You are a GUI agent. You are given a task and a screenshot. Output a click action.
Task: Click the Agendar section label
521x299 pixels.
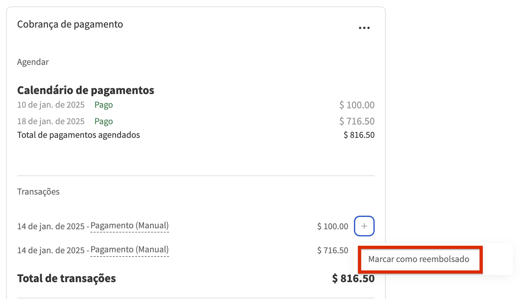point(33,62)
